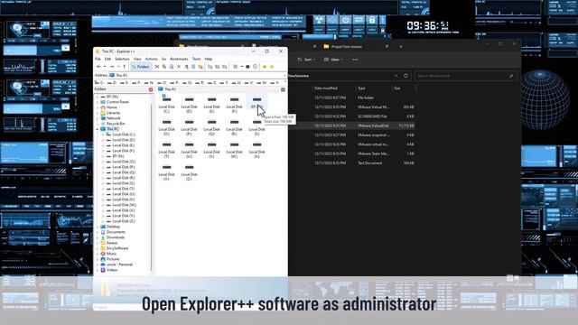Toggle the Folders pane button in toolbar
Screen dimensions: 578x325
(x=141, y=67)
